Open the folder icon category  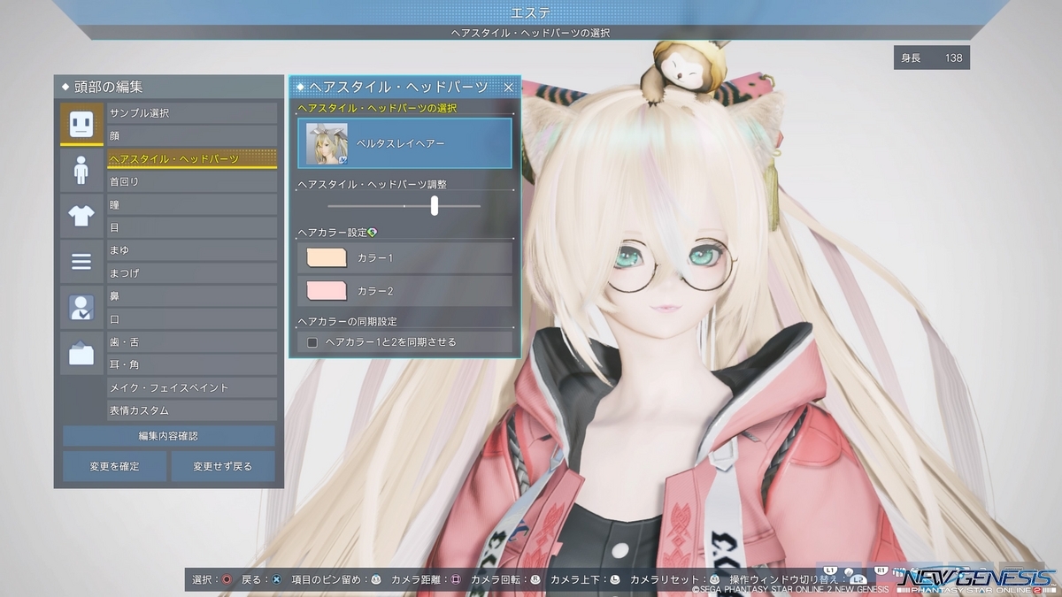(x=81, y=354)
